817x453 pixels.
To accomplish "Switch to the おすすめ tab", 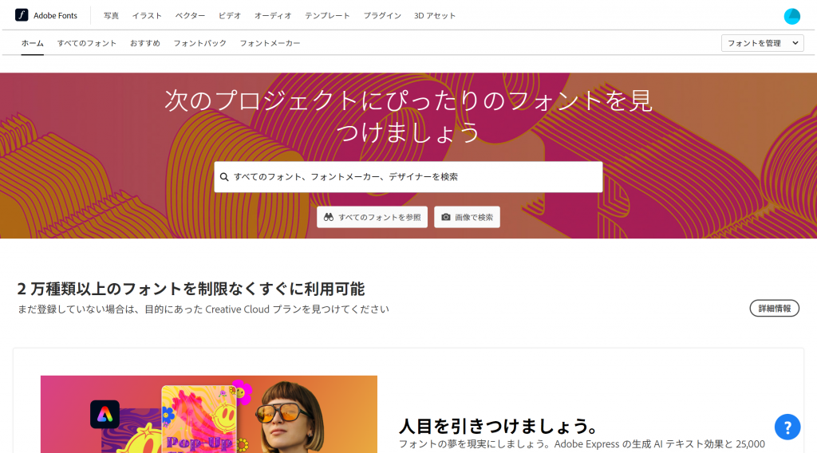I will pos(145,43).
